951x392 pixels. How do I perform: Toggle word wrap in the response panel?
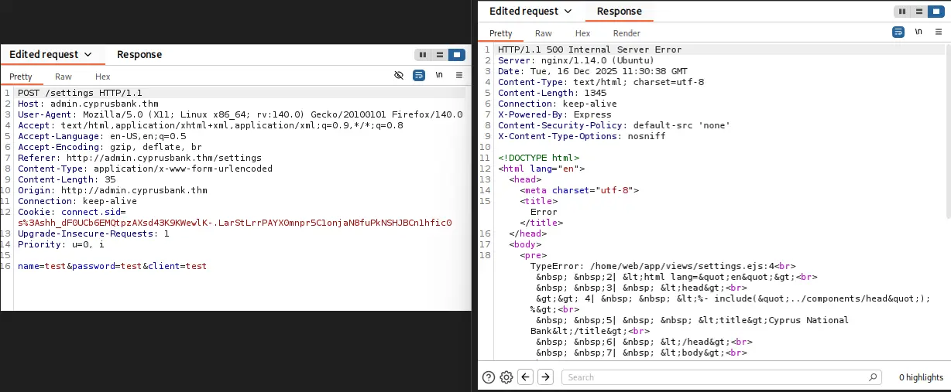point(898,32)
